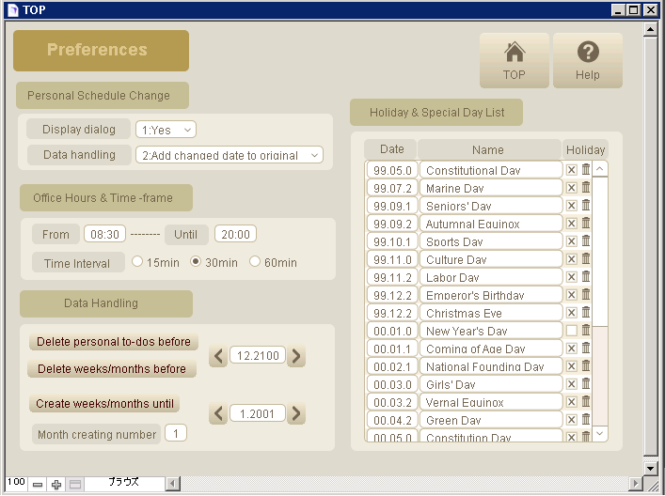Toggle the status area icon in the bottom bar

pyautogui.click(x=75, y=484)
